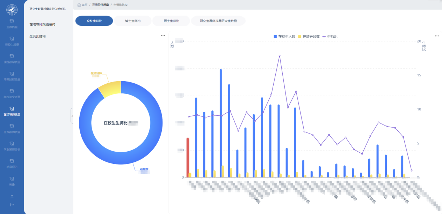The height and width of the screenshot is (214, 442).
Task: Switch to the 博士生师比 tab
Action: pyautogui.click(x=133, y=21)
